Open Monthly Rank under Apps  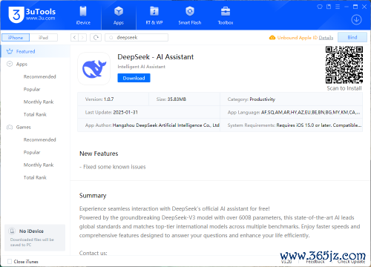(x=39, y=102)
